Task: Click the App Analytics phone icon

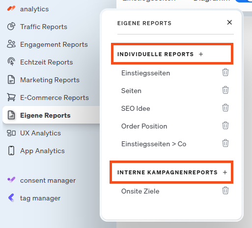Action: pyautogui.click(x=11, y=151)
